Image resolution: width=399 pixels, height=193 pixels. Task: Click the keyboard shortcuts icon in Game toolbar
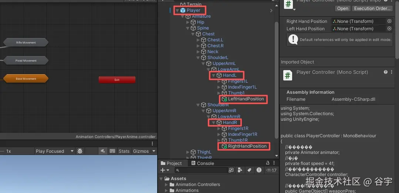pos(112,151)
